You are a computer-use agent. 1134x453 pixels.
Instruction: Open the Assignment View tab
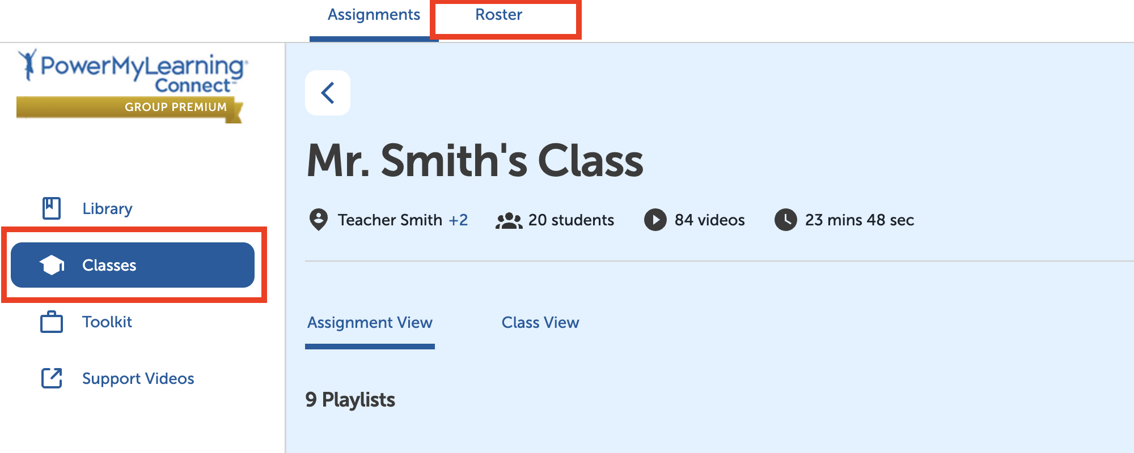point(370,323)
